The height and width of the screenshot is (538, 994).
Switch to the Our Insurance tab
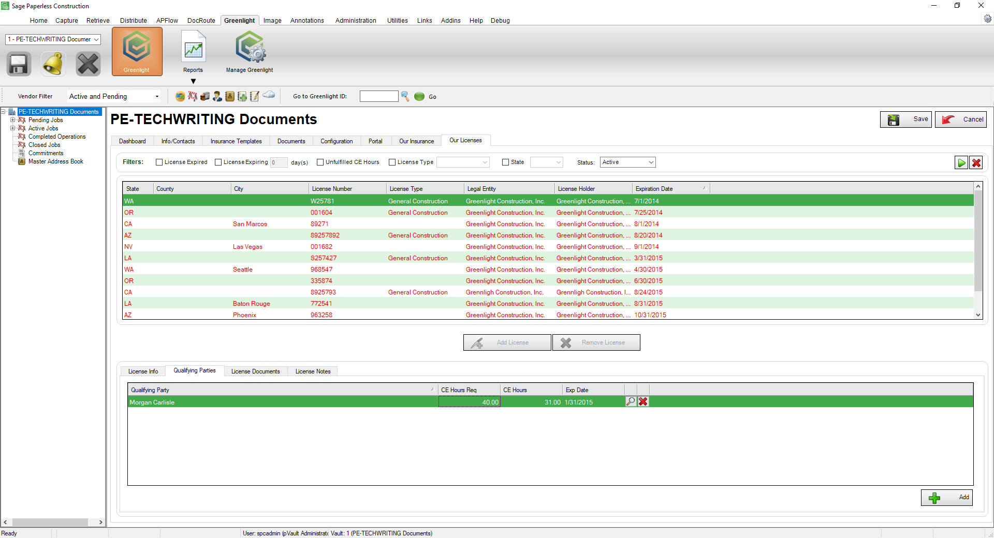pyautogui.click(x=417, y=141)
